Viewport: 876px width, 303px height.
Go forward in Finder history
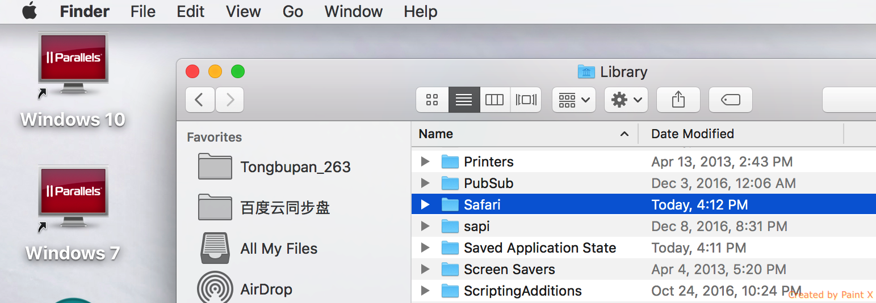[229, 100]
